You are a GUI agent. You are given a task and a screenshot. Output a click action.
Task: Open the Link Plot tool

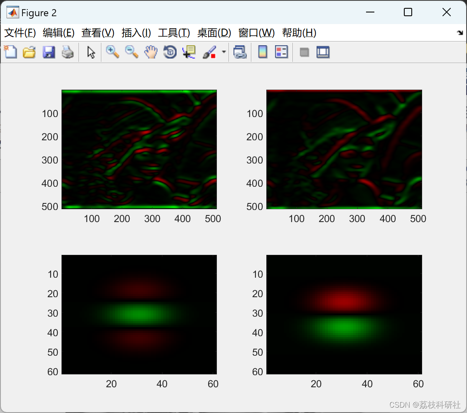[240, 52]
